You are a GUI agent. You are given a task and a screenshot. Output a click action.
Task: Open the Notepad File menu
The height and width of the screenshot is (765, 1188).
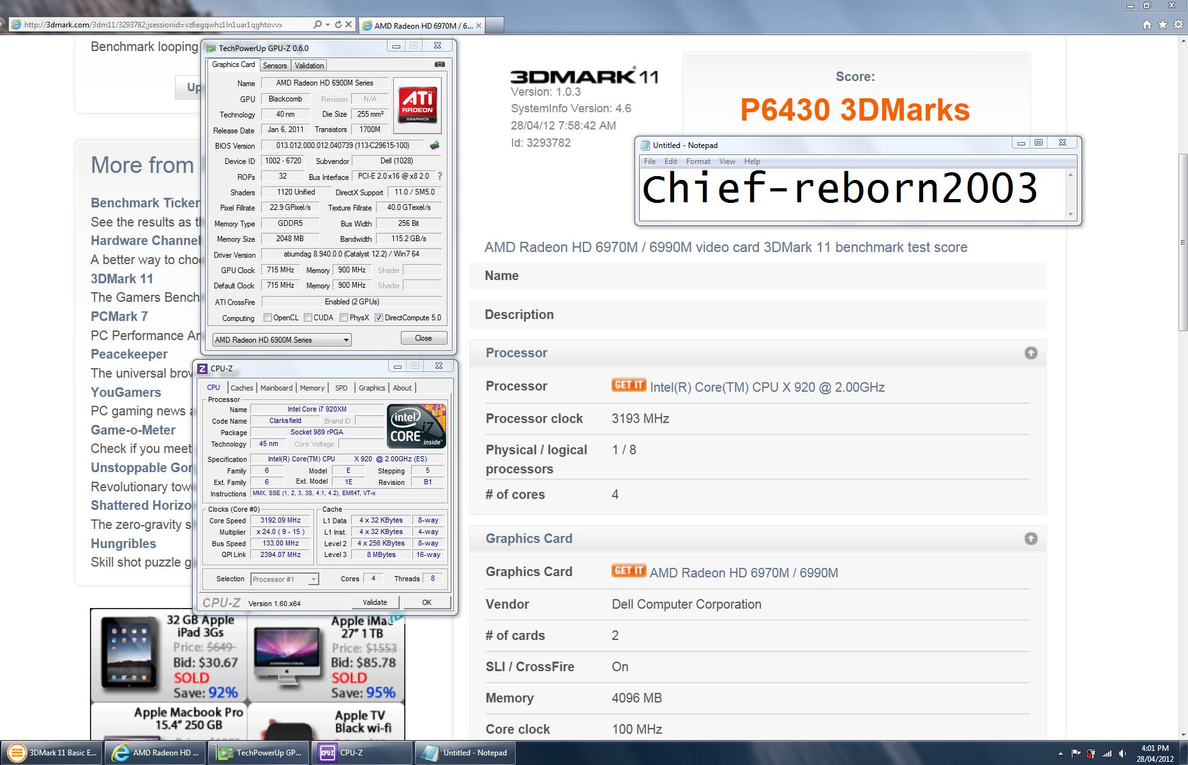pos(650,161)
